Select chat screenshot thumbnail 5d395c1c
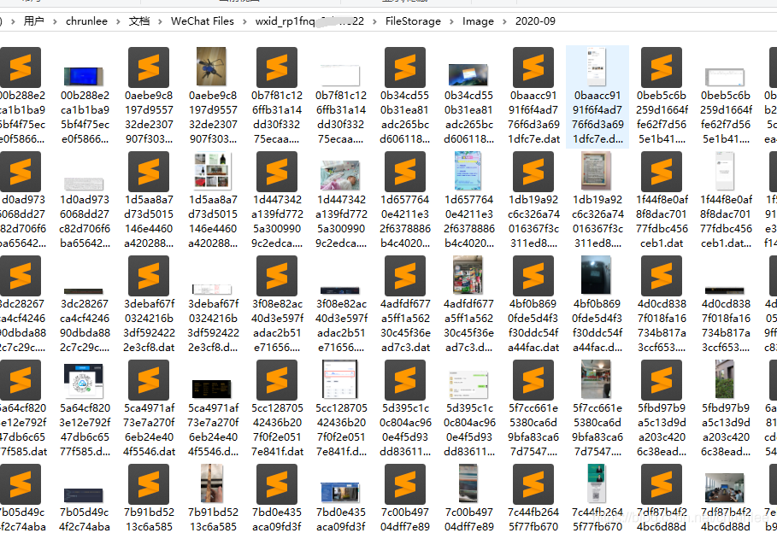This screenshot has width=777, height=533. point(468,384)
